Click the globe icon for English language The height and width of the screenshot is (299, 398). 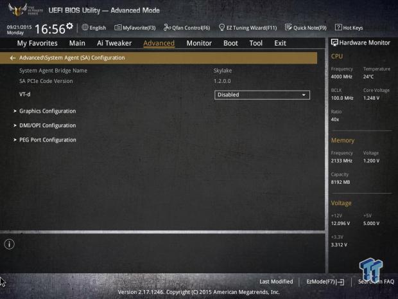(x=85, y=28)
